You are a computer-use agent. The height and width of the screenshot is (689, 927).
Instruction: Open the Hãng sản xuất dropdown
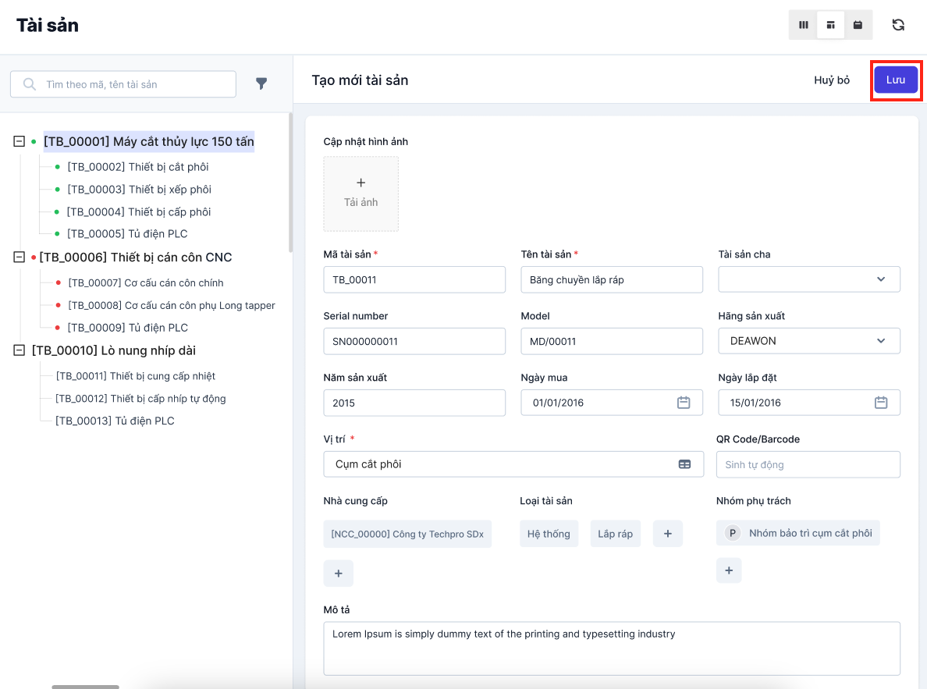click(x=808, y=341)
